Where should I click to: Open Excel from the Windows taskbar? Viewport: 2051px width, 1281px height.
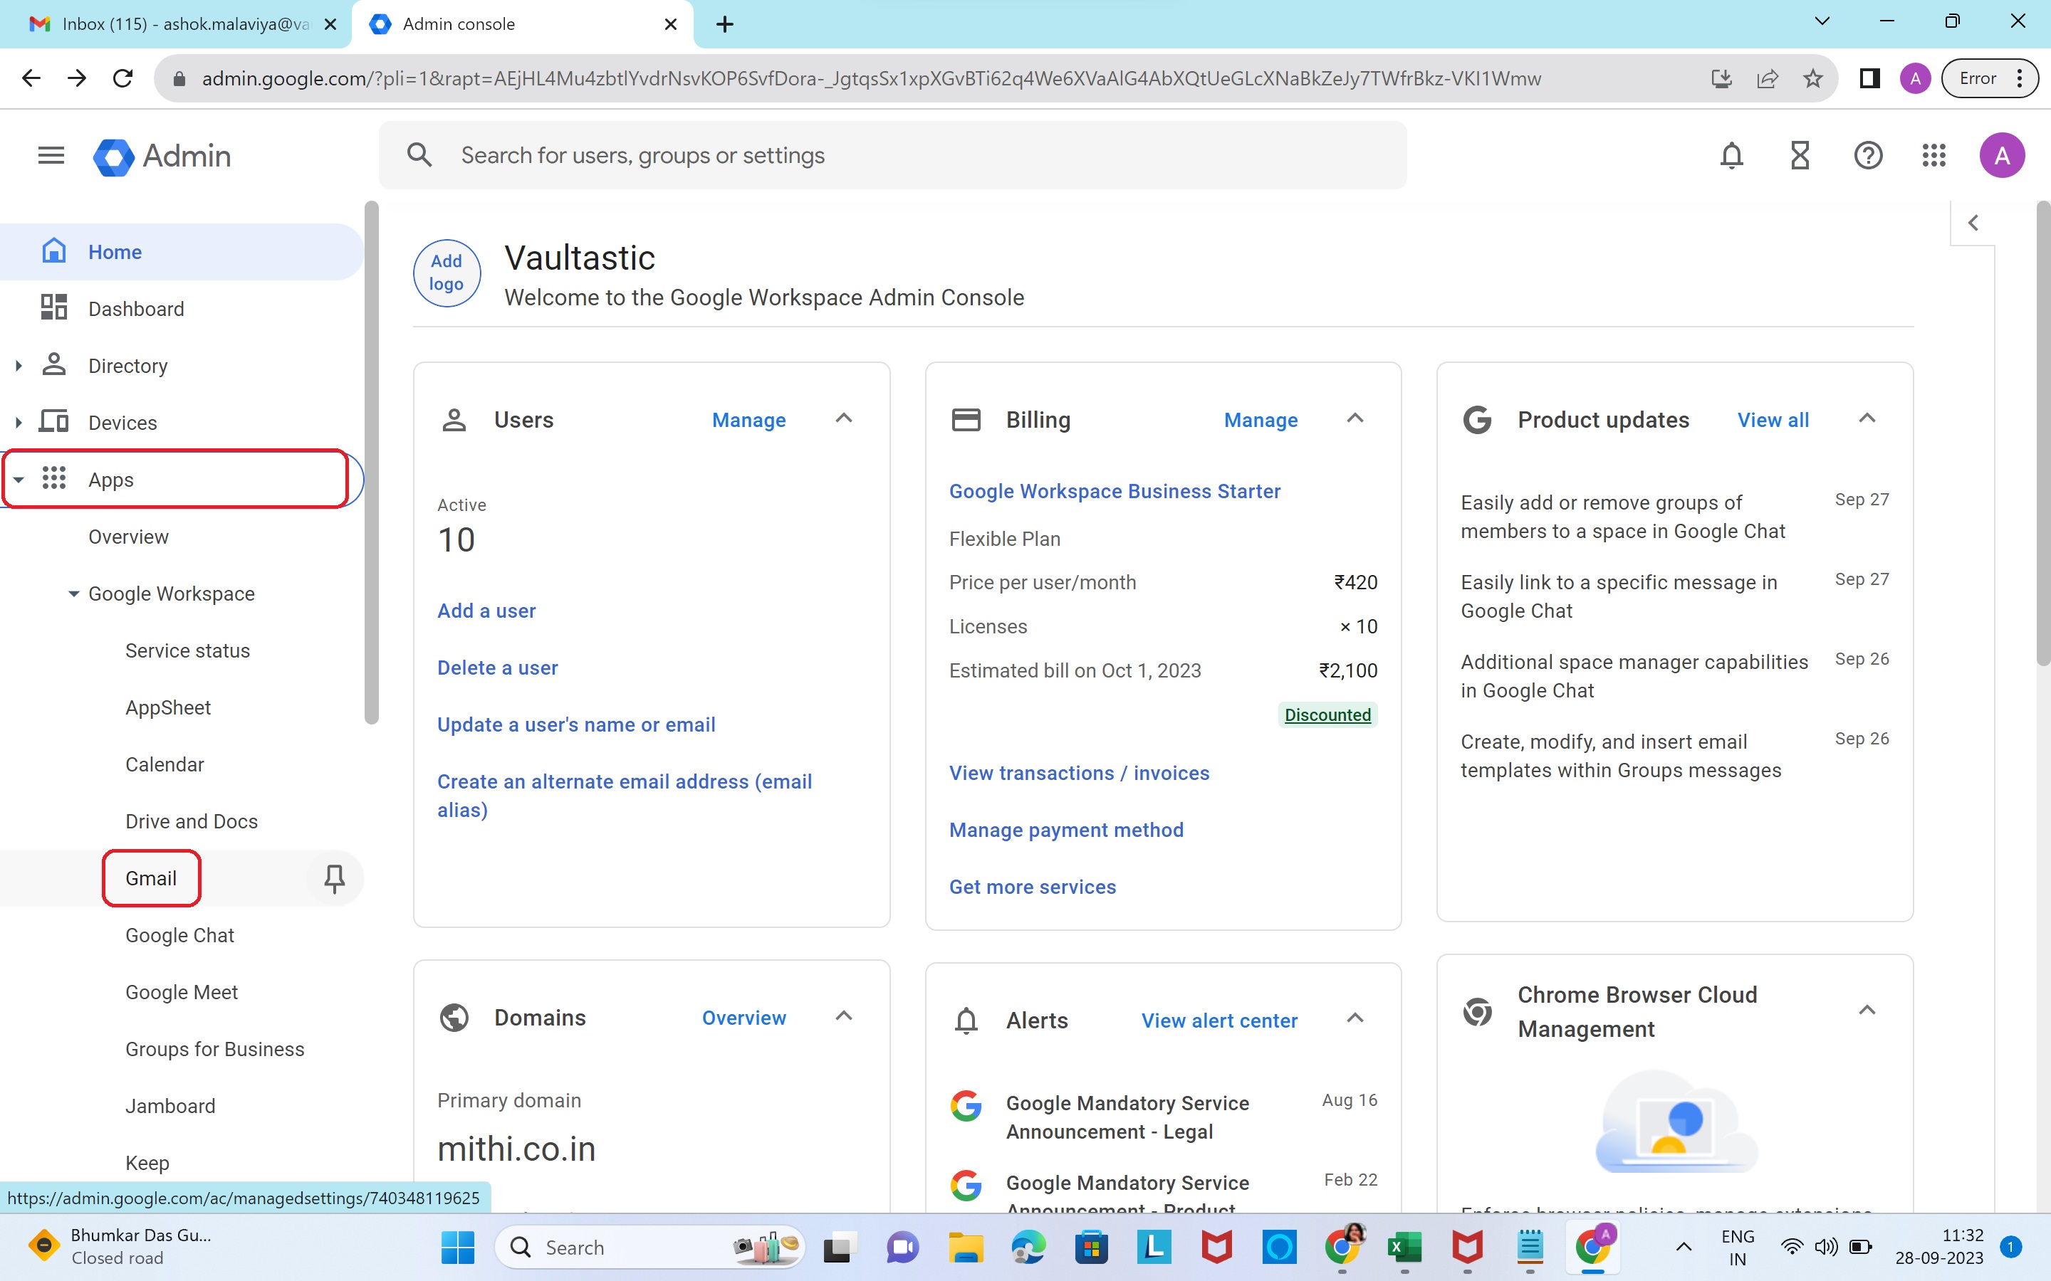pos(1404,1247)
